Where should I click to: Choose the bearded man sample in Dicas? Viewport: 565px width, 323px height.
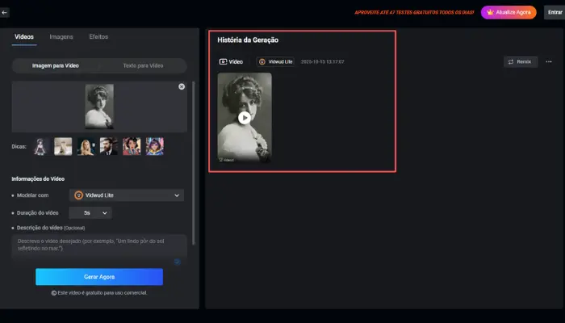click(109, 146)
